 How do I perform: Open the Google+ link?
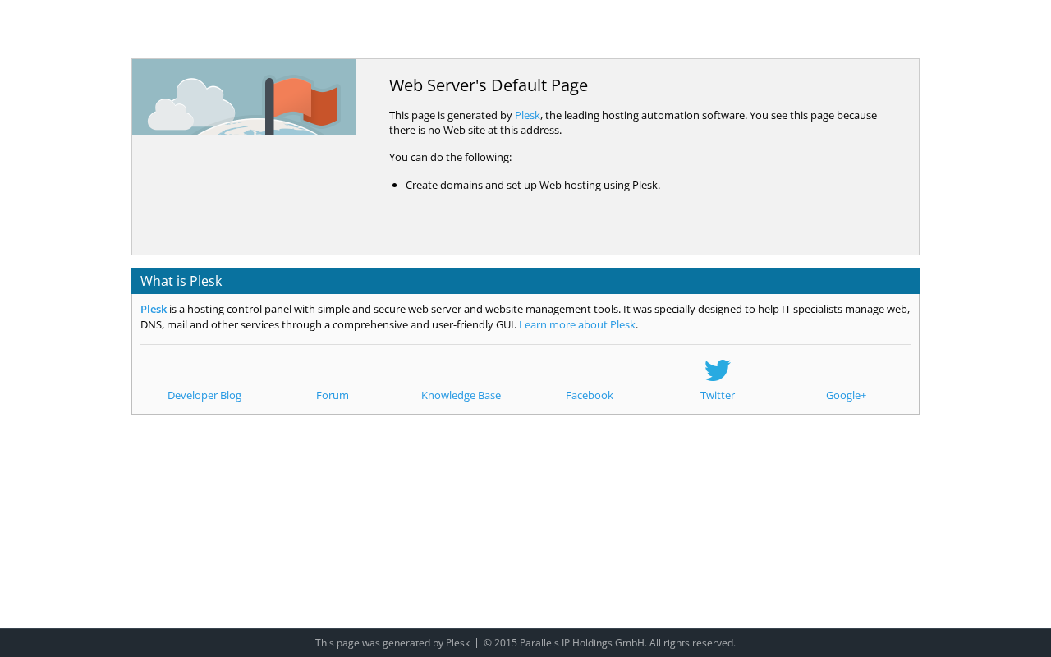point(846,395)
